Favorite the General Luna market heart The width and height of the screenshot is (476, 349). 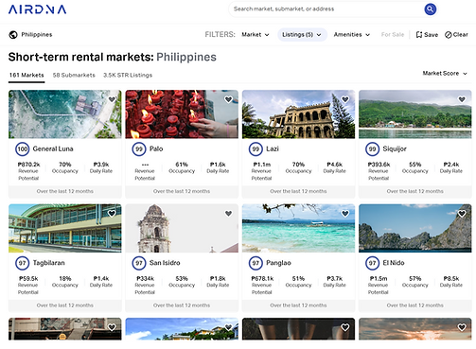(x=112, y=99)
